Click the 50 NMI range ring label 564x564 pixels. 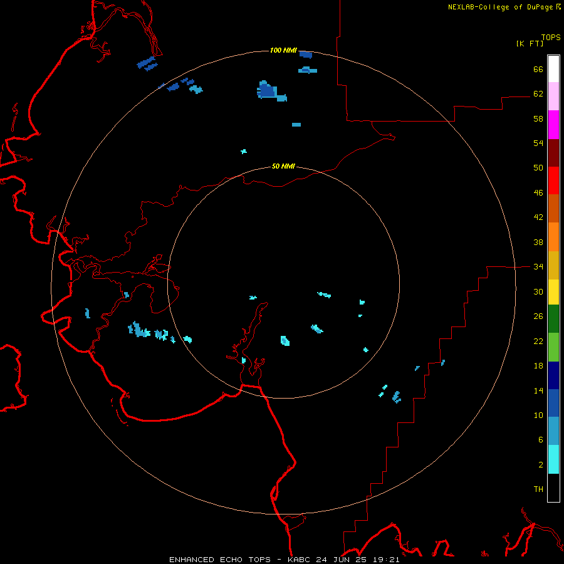tap(283, 166)
